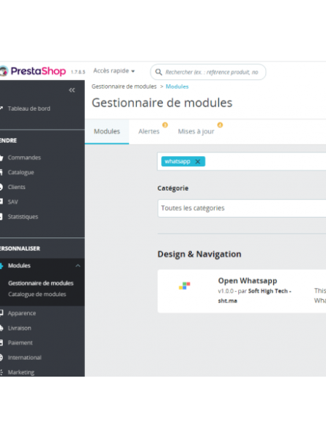Screen dimensions: 326x436
Task: Switch to the Alertes tab
Action: (149, 131)
